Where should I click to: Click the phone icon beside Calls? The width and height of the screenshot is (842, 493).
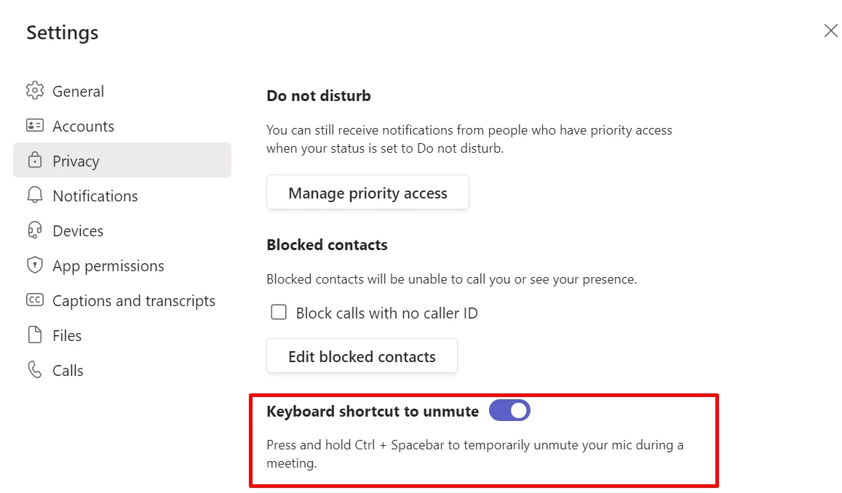34,370
